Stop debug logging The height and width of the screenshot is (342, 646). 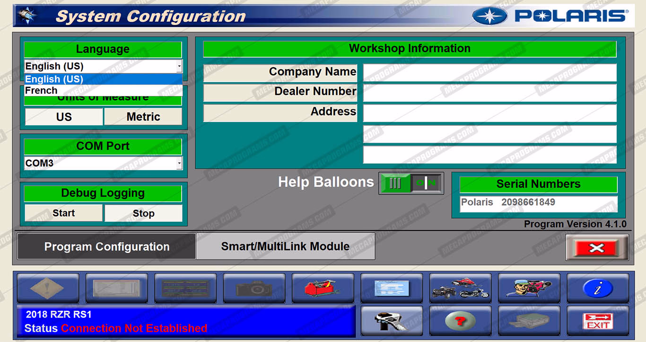pos(143,213)
